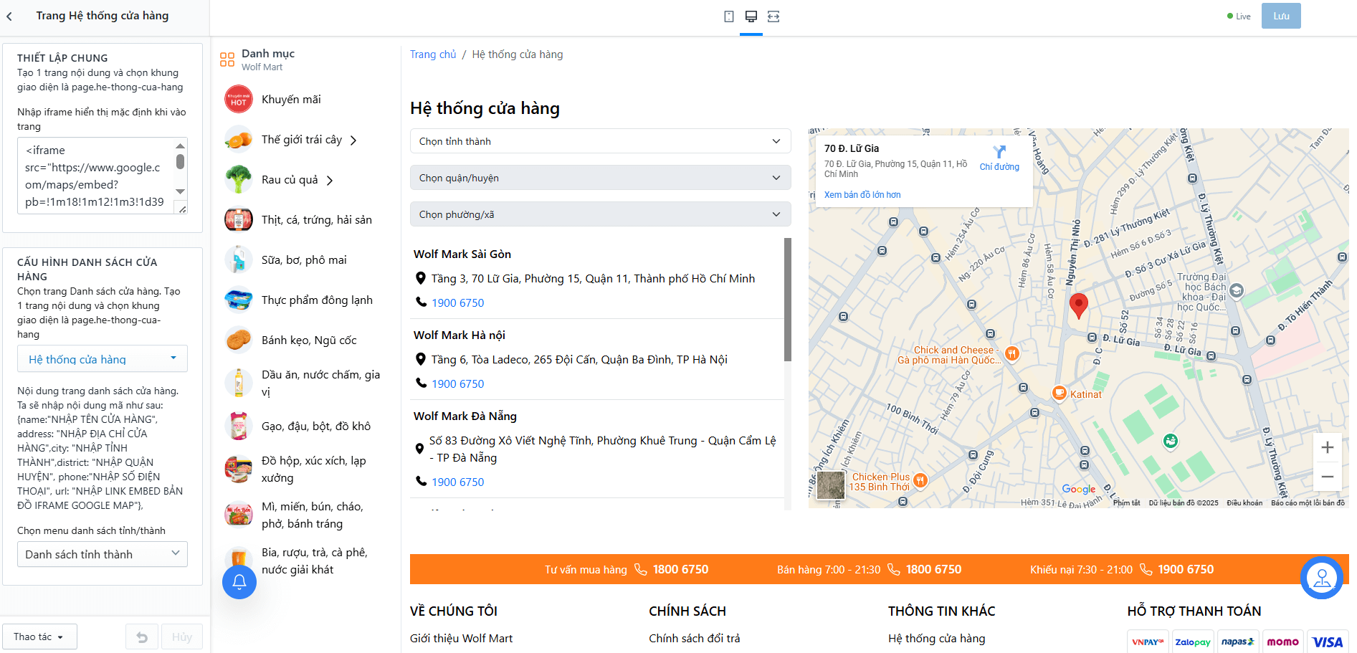Click the VISA payment logo
The height and width of the screenshot is (653, 1357).
(x=1328, y=642)
